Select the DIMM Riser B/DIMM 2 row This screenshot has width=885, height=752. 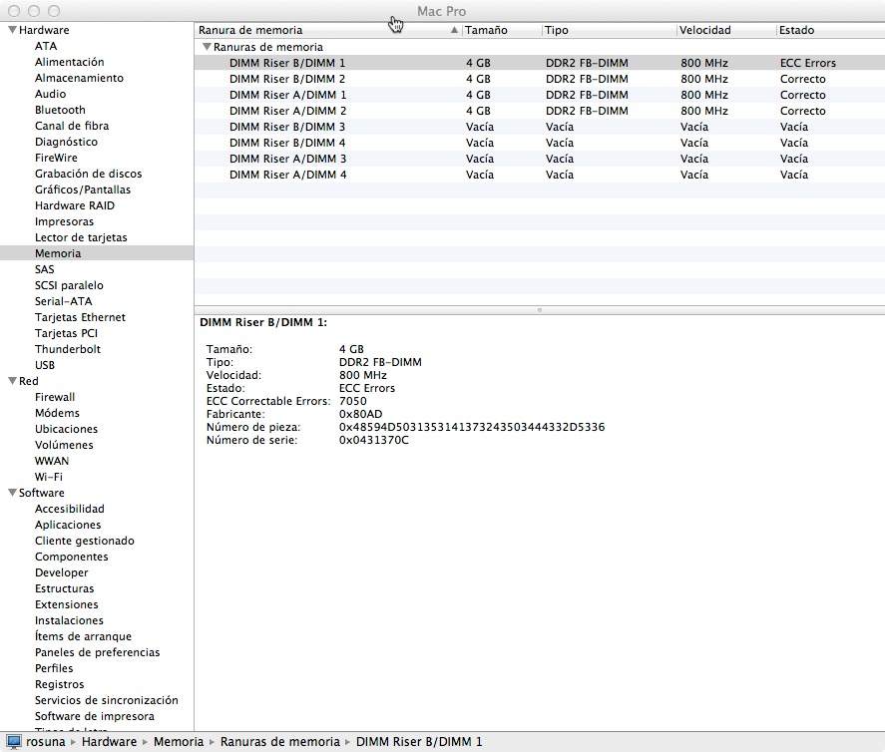[540, 79]
